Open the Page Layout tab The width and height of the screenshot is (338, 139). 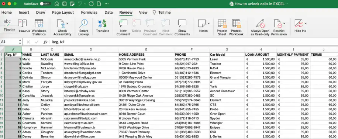[x=63, y=13]
